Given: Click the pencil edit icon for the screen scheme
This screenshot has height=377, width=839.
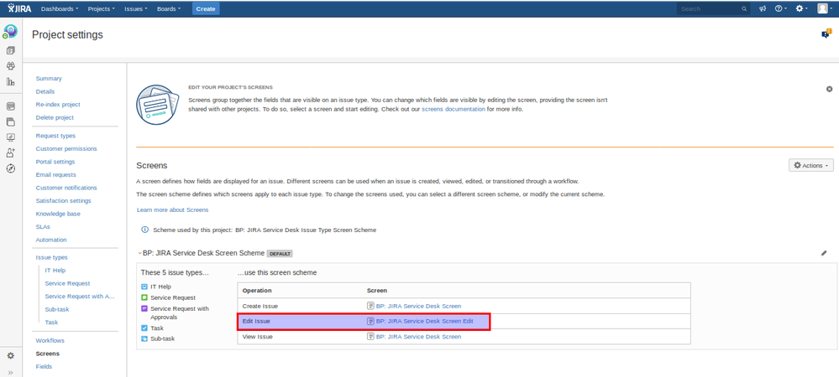Looking at the screenshot, I should coord(824,253).
